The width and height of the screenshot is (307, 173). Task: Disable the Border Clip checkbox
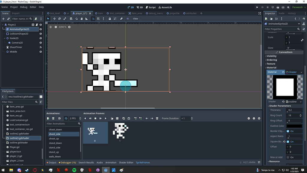coord(288,131)
